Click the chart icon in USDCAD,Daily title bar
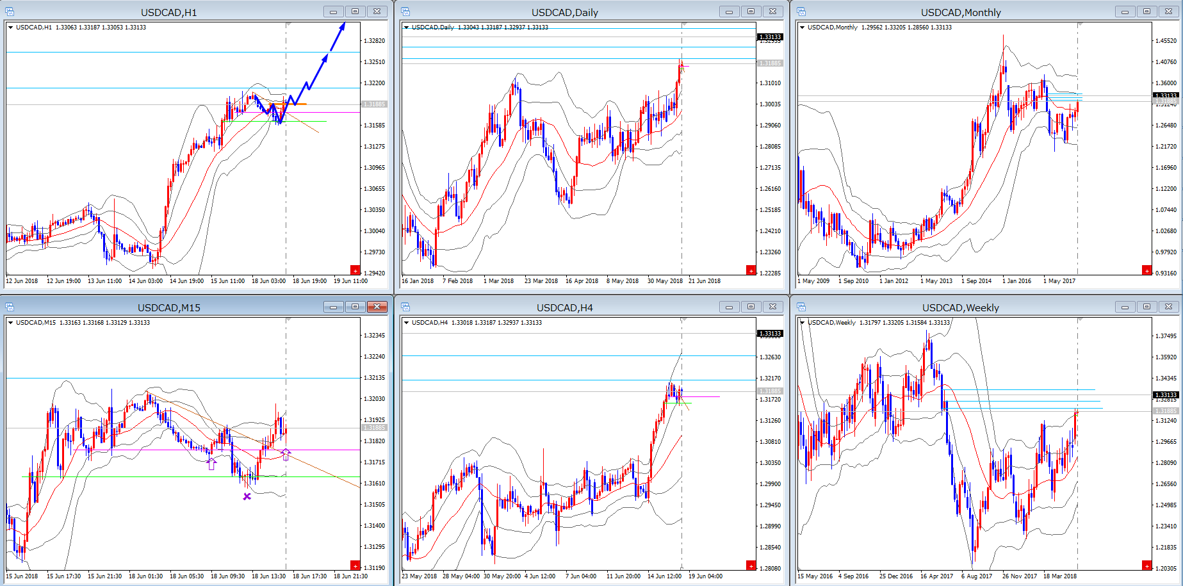 405,12
